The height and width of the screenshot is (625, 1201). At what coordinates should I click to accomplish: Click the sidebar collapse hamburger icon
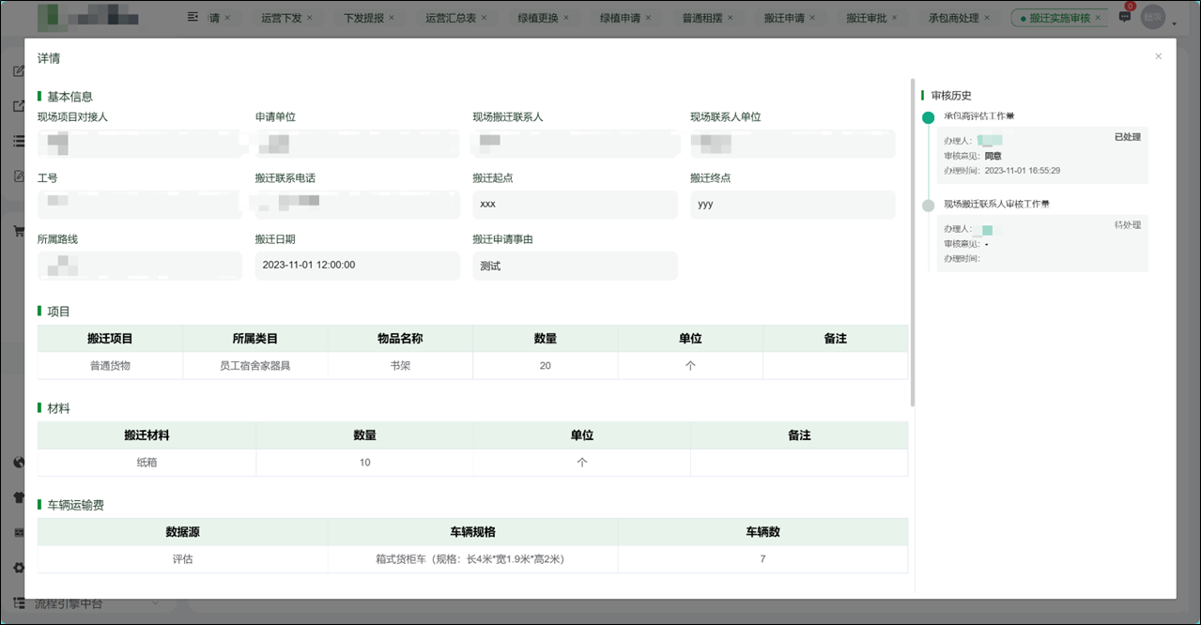pyautogui.click(x=192, y=16)
